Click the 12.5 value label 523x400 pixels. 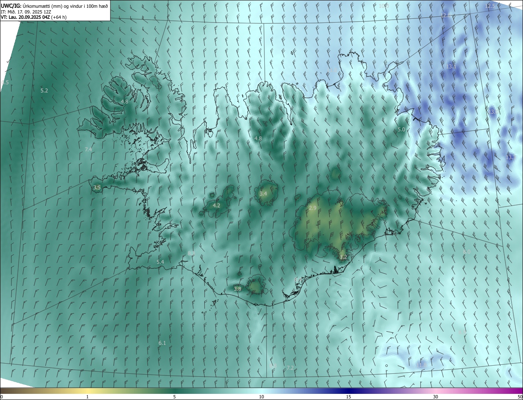(490, 6)
